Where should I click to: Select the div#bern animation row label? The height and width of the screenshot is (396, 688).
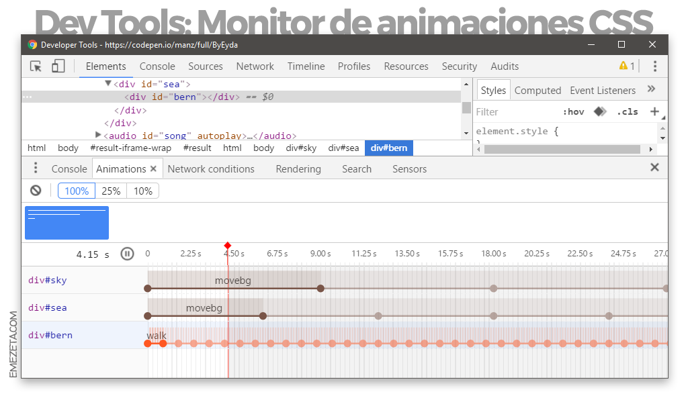point(50,335)
